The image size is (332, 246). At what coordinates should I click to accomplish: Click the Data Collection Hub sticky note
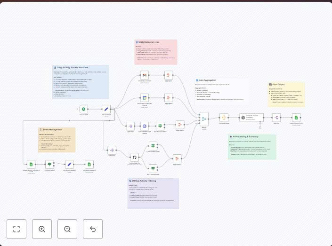click(156, 52)
